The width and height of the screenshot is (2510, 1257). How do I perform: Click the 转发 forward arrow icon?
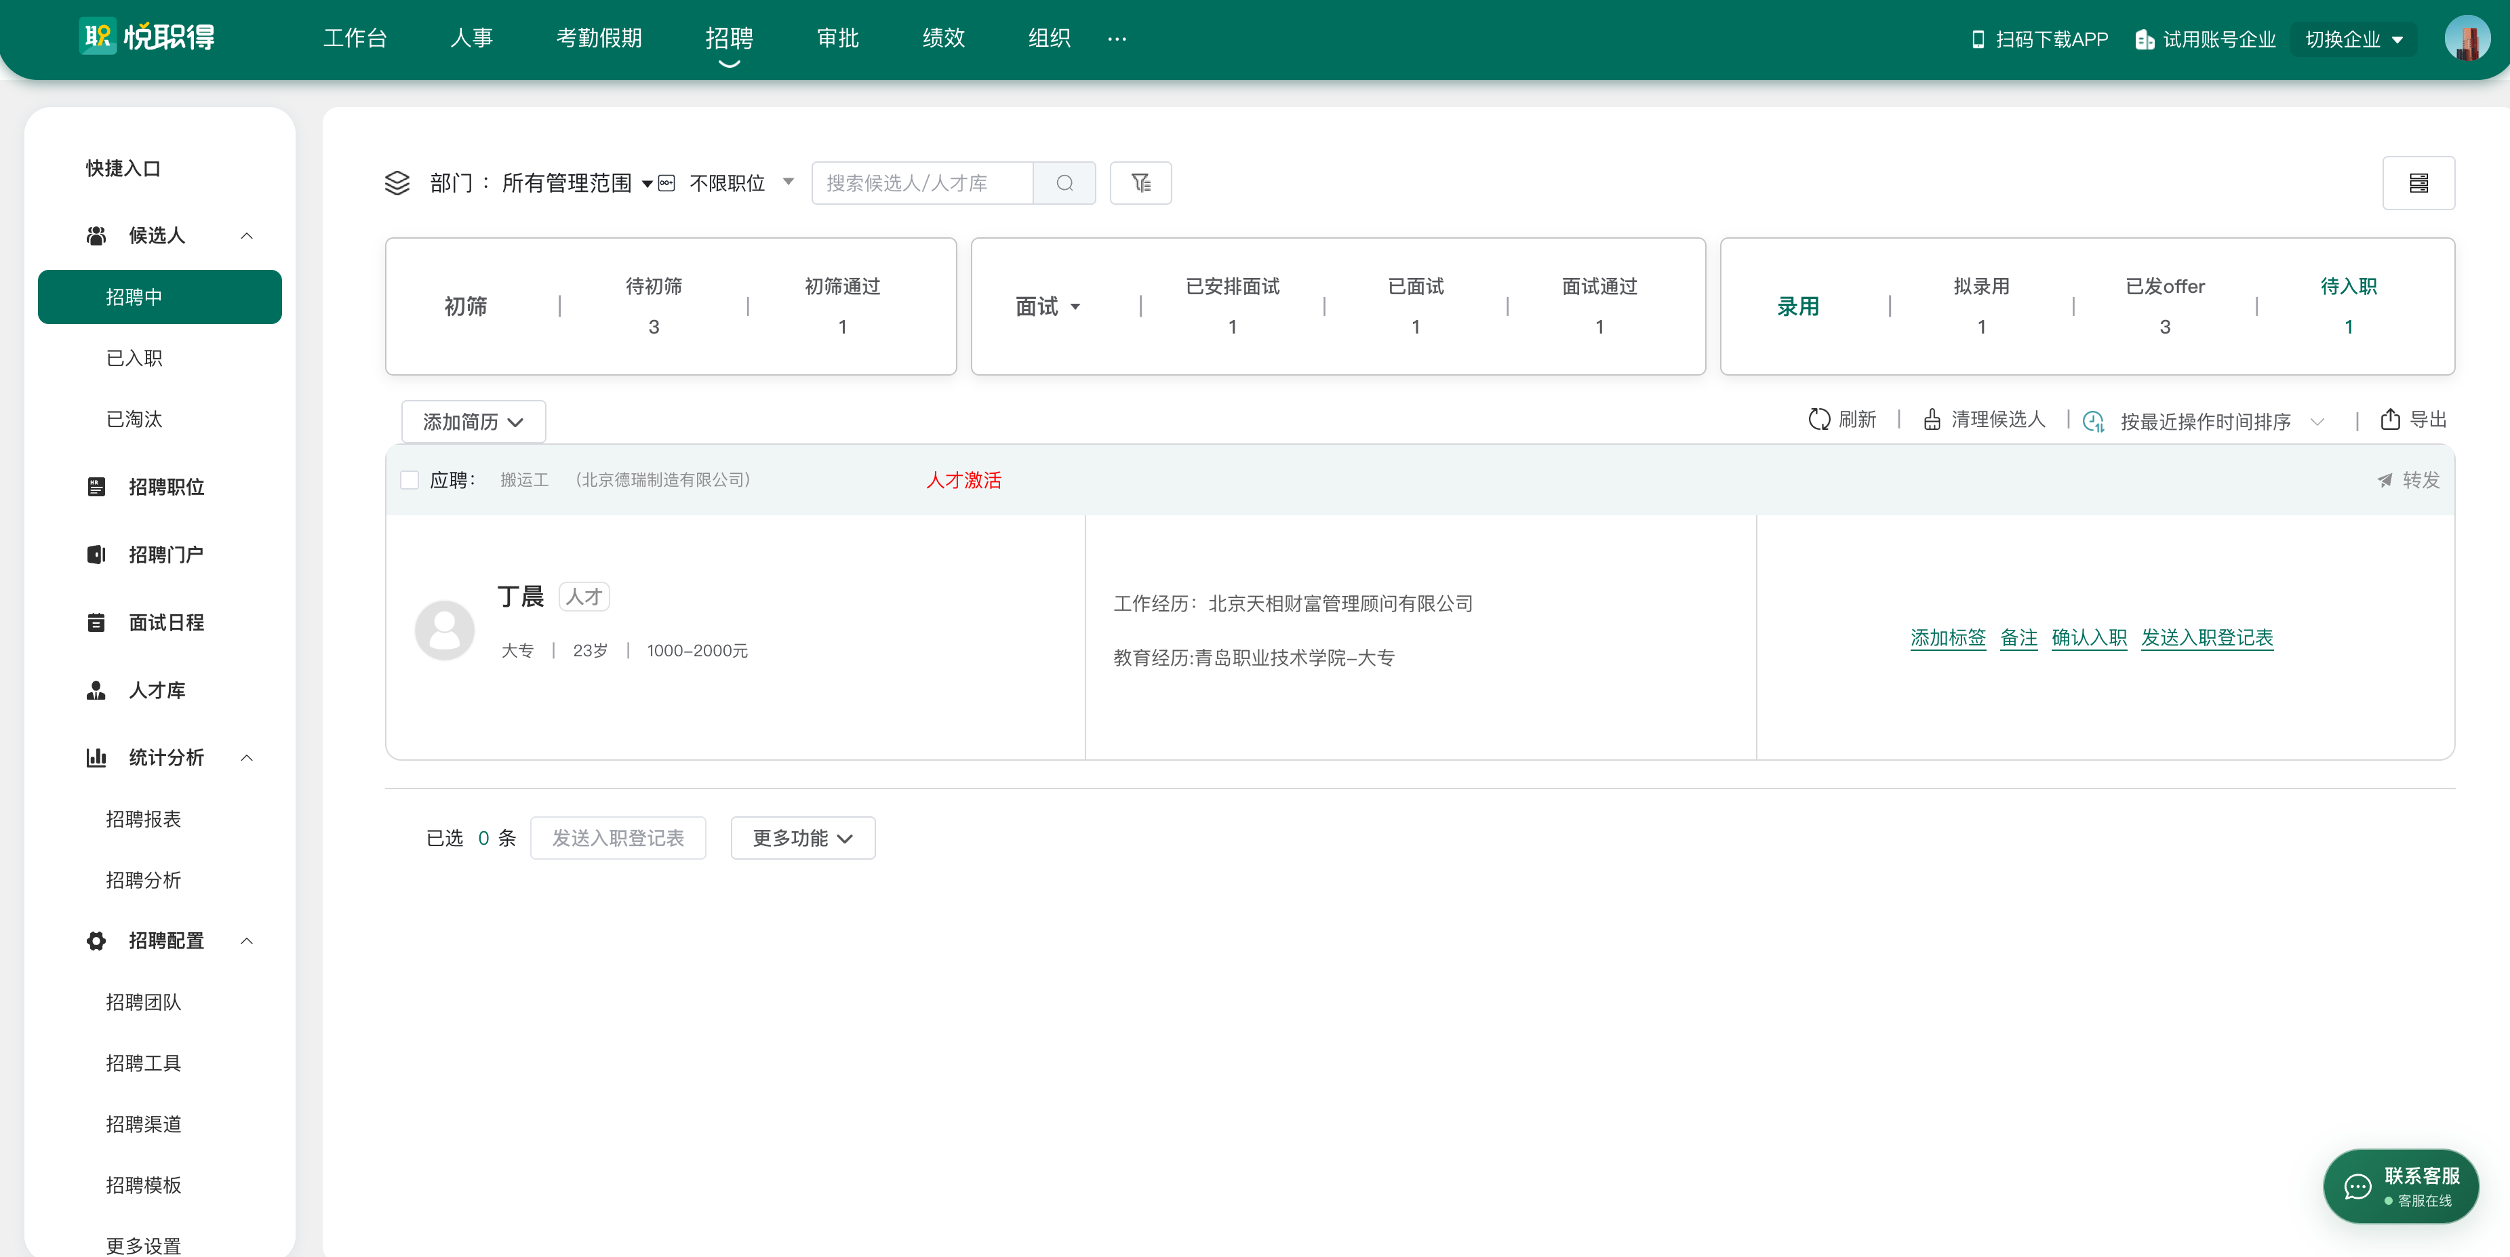[x=2385, y=481]
